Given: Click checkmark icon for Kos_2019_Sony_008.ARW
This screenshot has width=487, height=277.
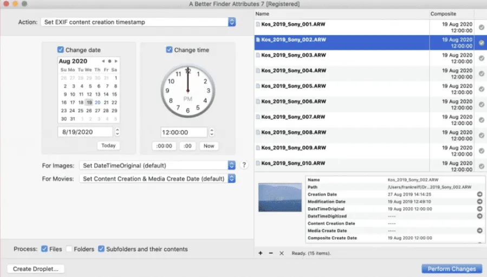Looking at the screenshot, I should click(482, 136).
